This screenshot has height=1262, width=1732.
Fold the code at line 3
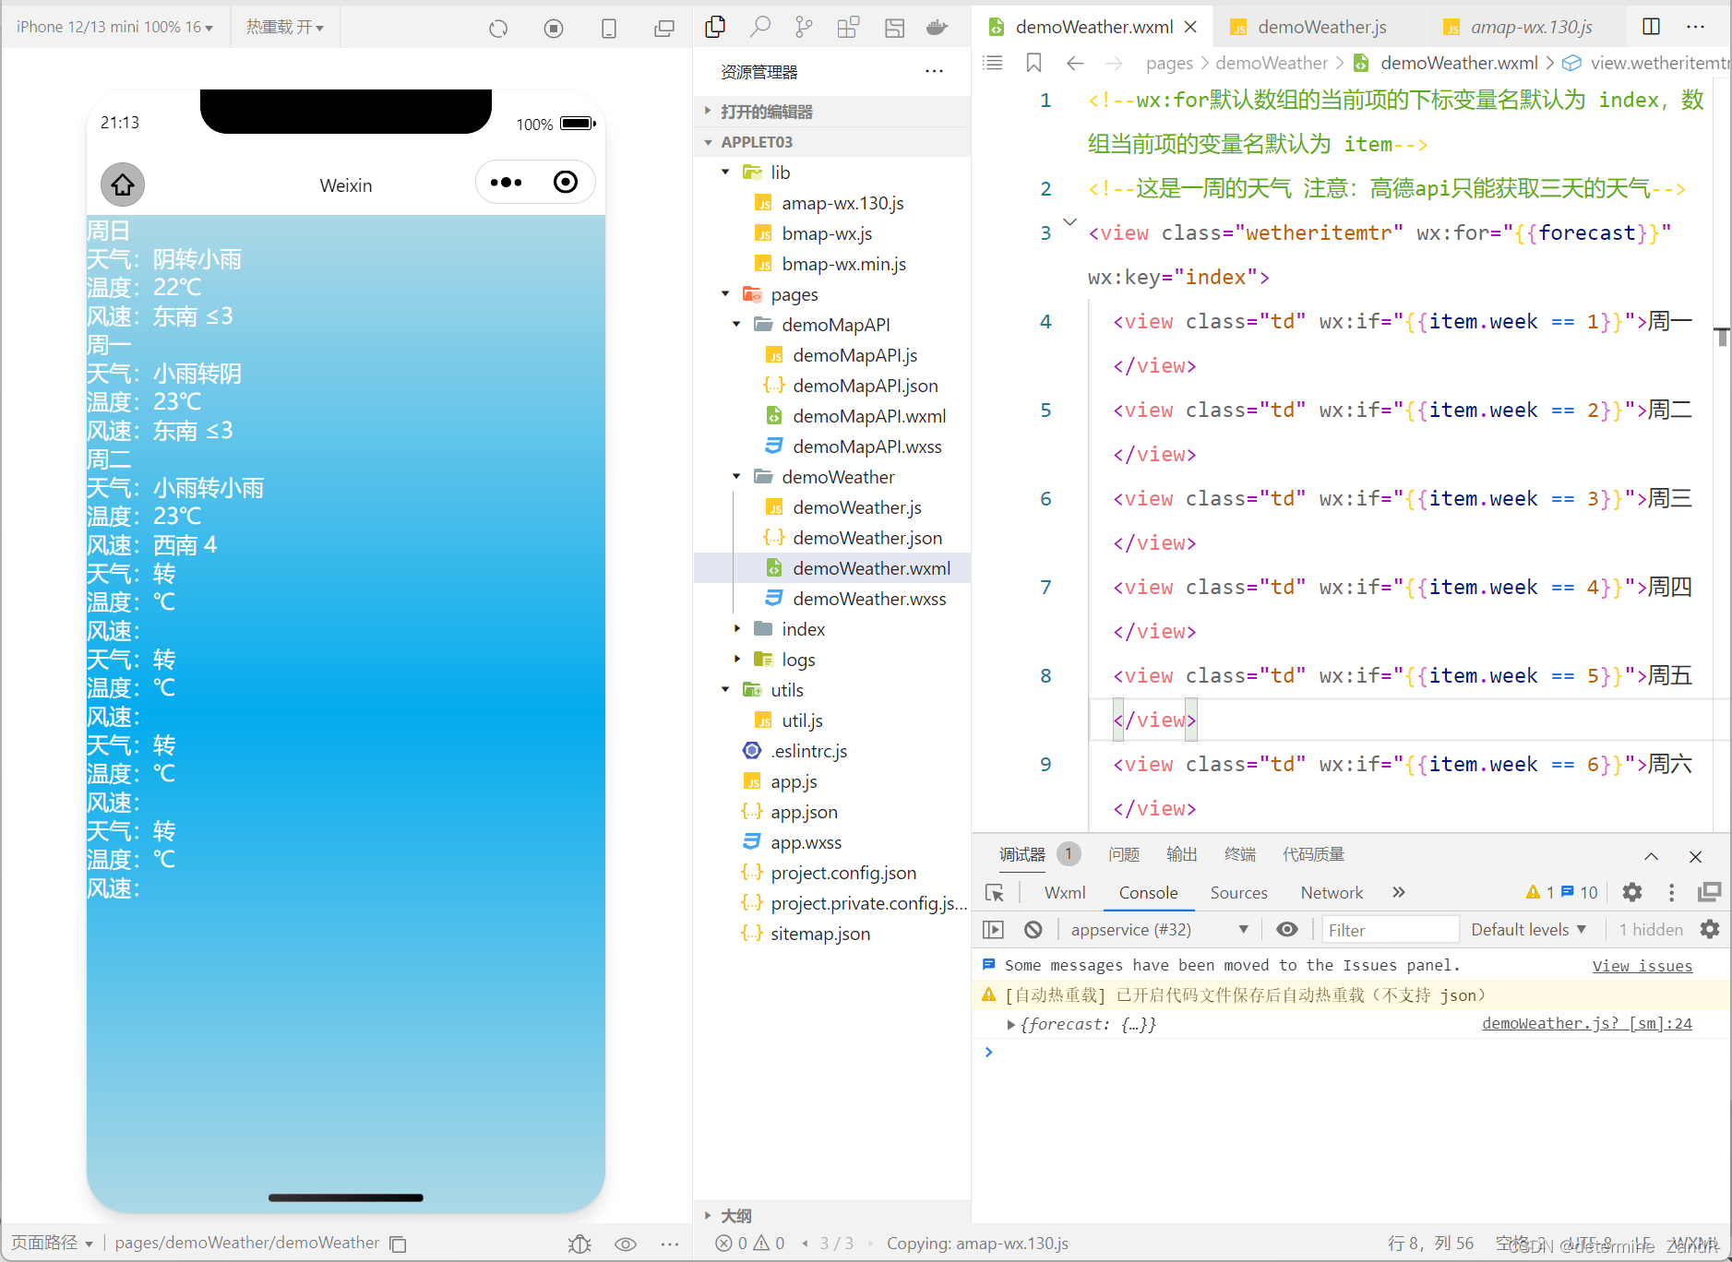pos(1069,221)
